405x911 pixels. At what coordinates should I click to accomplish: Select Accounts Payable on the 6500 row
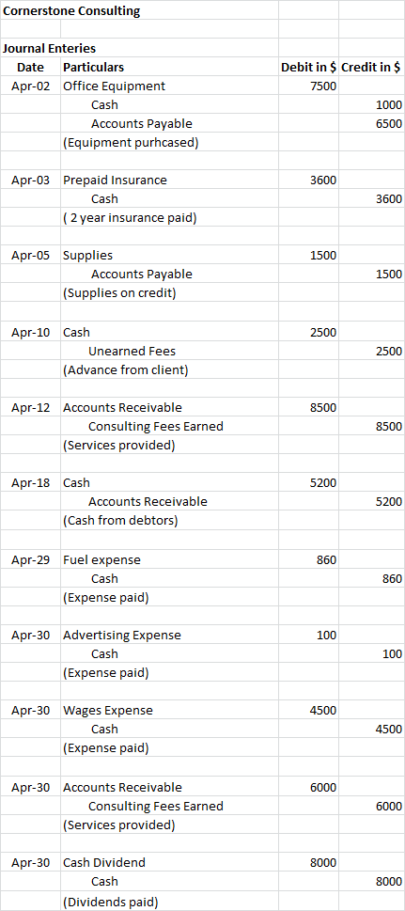click(142, 124)
